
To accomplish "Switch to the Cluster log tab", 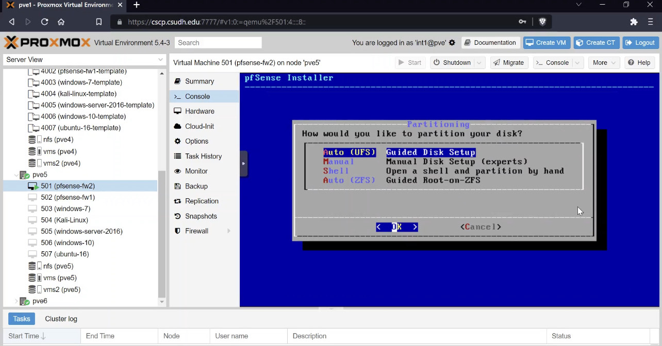I will [61, 319].
